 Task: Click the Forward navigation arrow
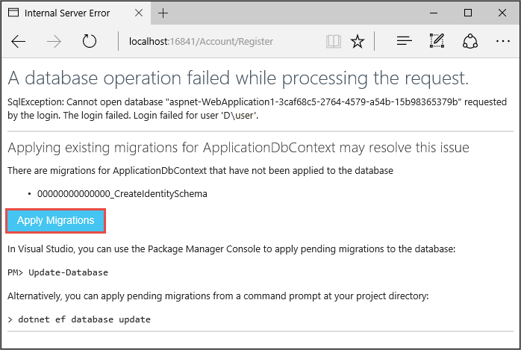[54, 42]
